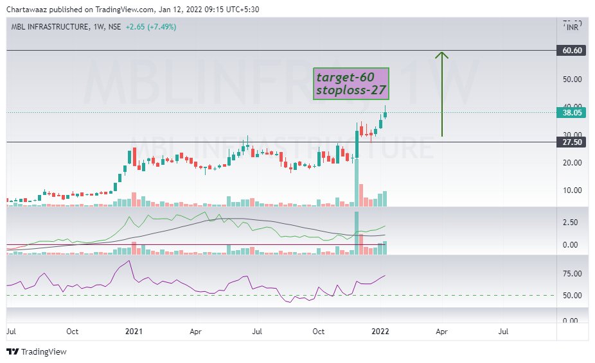Click the horizontal line at 27.50
This screenshot has width=595, height=363.
tap(281, 142)
